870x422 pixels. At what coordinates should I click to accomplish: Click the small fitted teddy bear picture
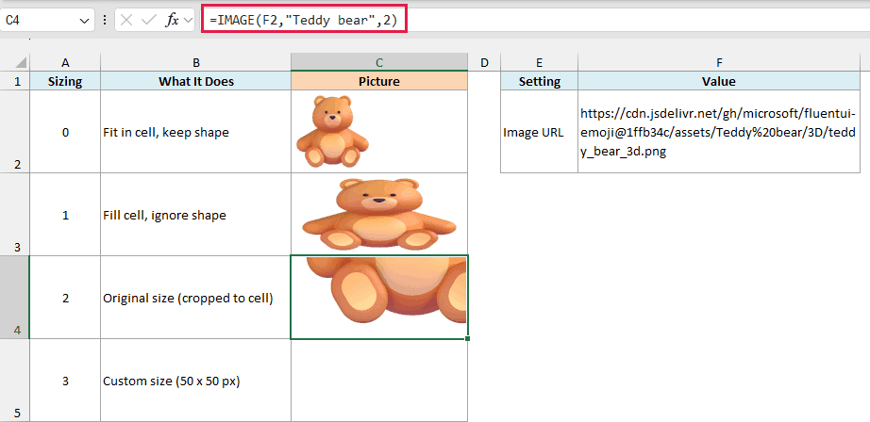point(332,131)
